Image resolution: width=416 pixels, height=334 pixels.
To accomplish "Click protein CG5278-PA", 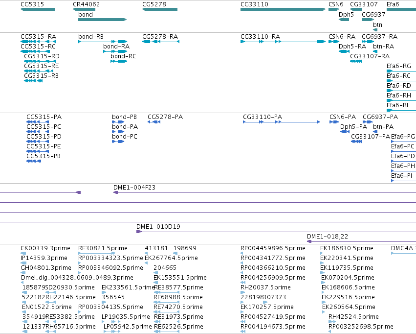I will pos(154,121).
